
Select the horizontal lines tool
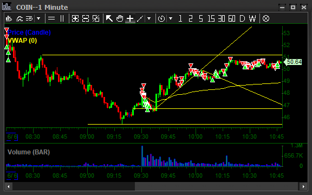pos(51,19)
